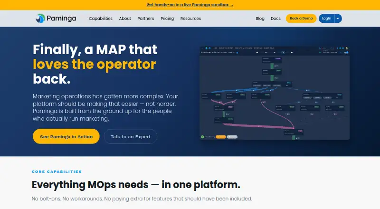Visit the Blog link
This screenshot has height=209, width=380.
click(260, 19)
